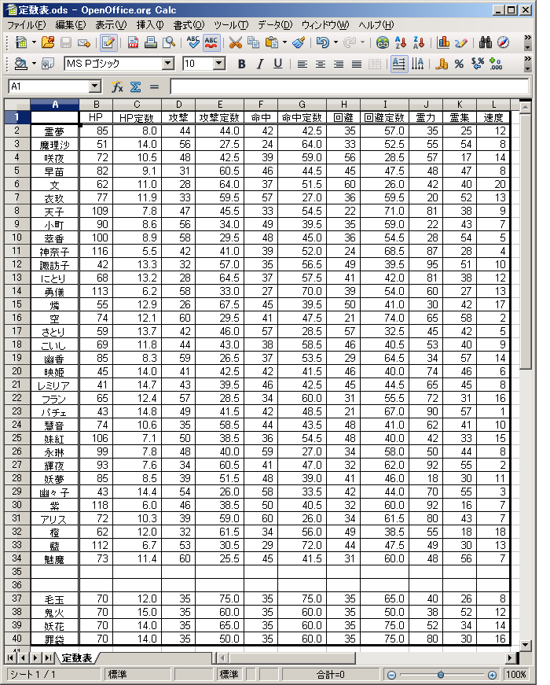Open the font size dropdown
The image size is (550, 685).
[x=220, y=64]
